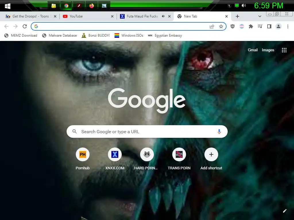Go back using the back arrow
Viewport: 294px width, 220px height.
tap(6, 26)
